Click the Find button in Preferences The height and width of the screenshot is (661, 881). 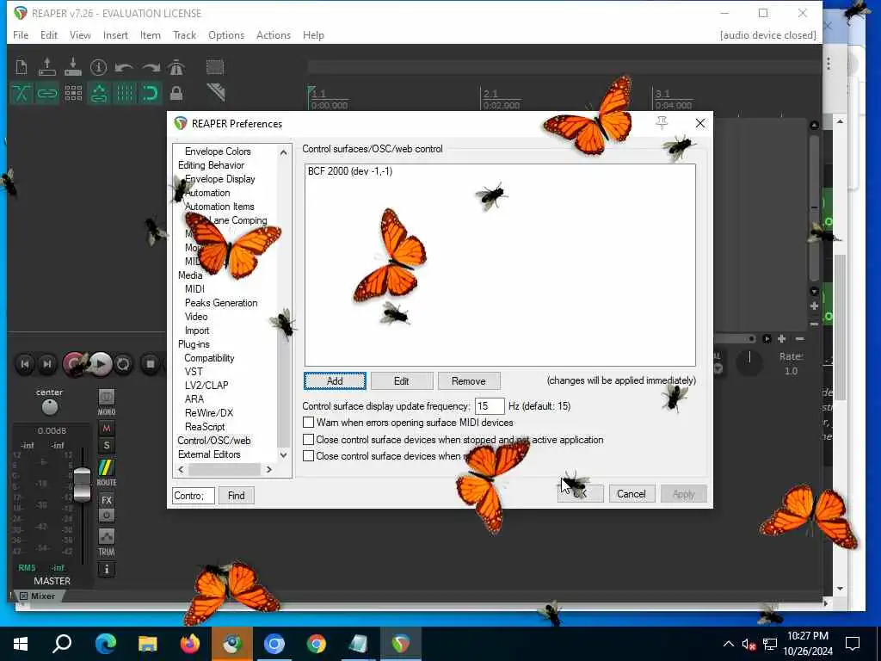click(236, 495)
